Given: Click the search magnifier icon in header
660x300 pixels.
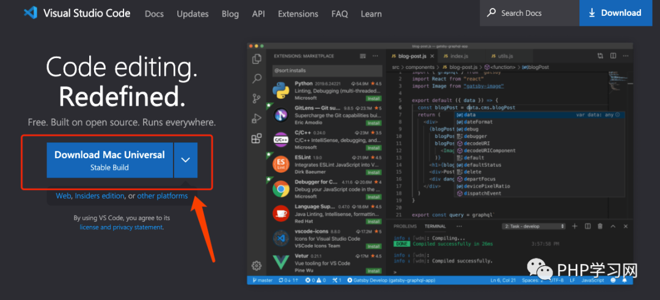Looking at the screenshot, I should pyautogui.click(x=491, y=13).
